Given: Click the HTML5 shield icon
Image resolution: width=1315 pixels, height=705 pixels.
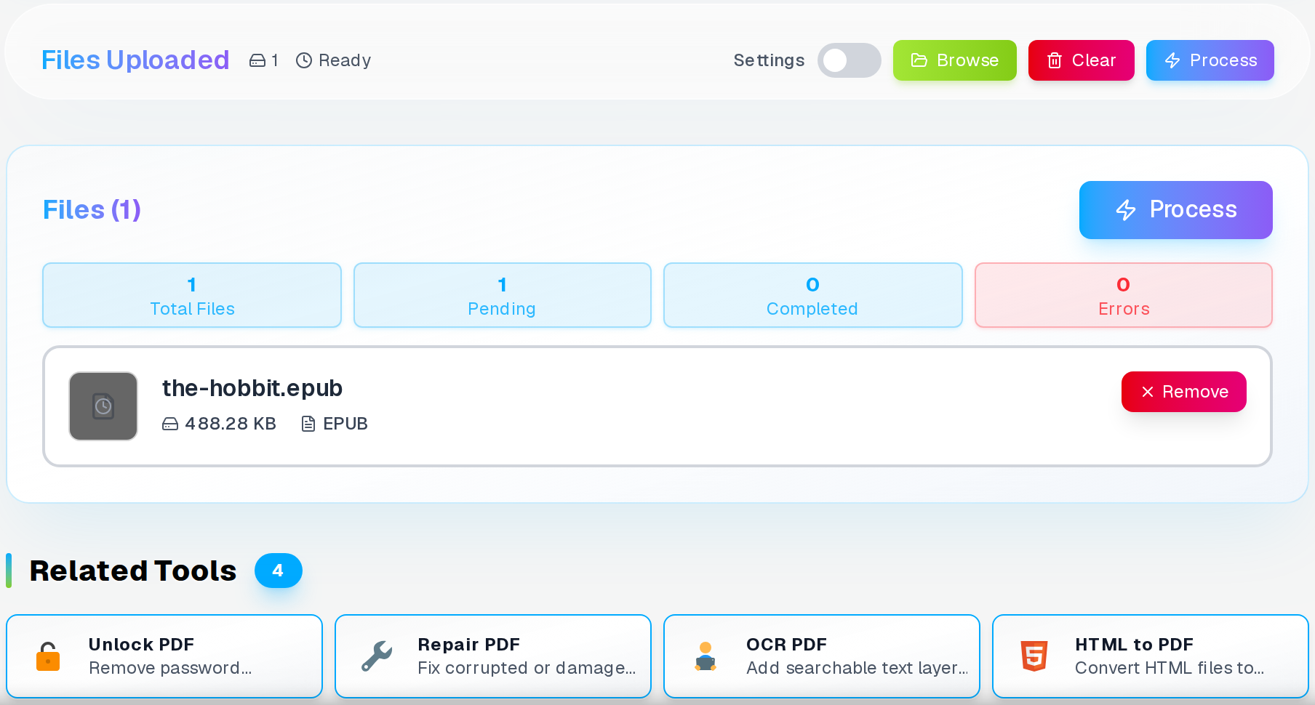Looking at the screenshot, I should tap(1034, 656).
